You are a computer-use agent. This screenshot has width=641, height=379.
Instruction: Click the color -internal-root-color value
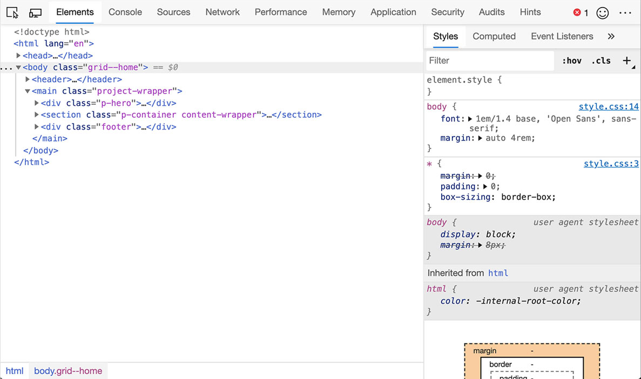(528, 301)
